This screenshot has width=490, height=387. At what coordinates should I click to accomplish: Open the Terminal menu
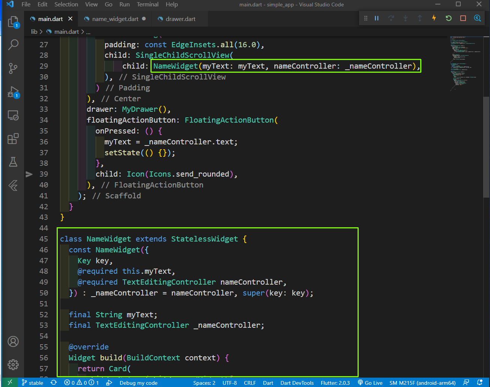pyautogui.click(x=147, y=4)
